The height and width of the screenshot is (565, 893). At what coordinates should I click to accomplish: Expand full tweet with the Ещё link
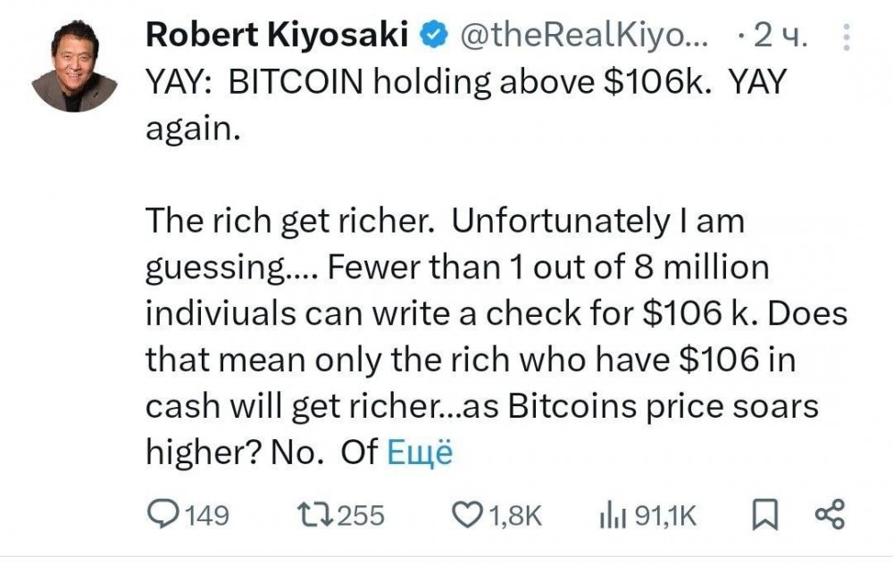[420, 453]
